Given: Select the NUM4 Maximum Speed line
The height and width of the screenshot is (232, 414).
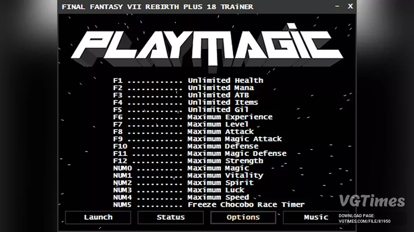Looking at the screenshot, I should click(181, 197).
